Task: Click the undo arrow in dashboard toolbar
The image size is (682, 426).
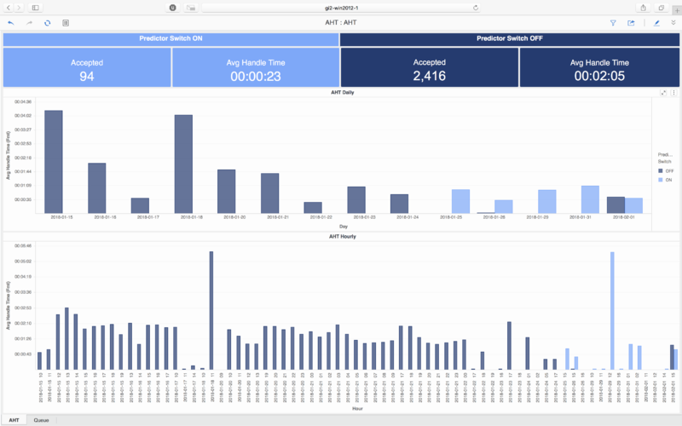Action: [10, 23]
